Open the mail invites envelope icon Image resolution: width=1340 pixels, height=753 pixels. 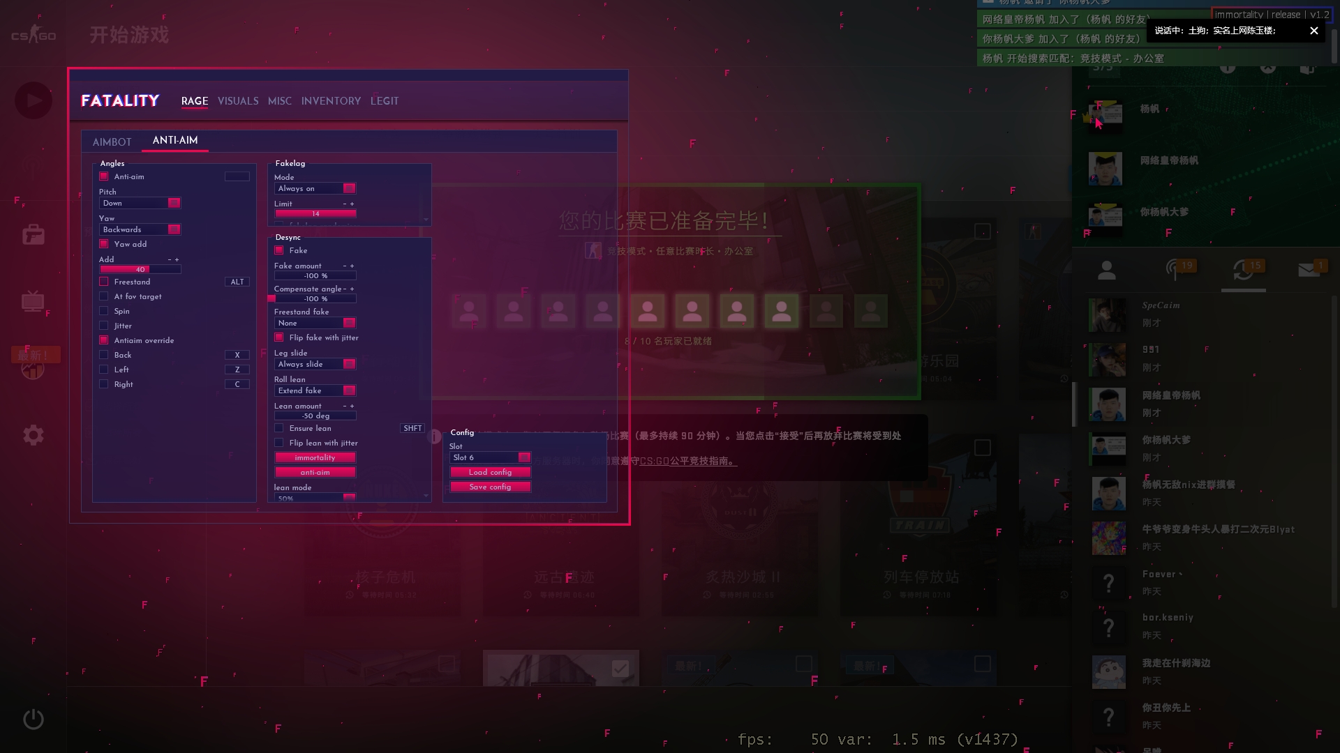[x=1308, y=270]
